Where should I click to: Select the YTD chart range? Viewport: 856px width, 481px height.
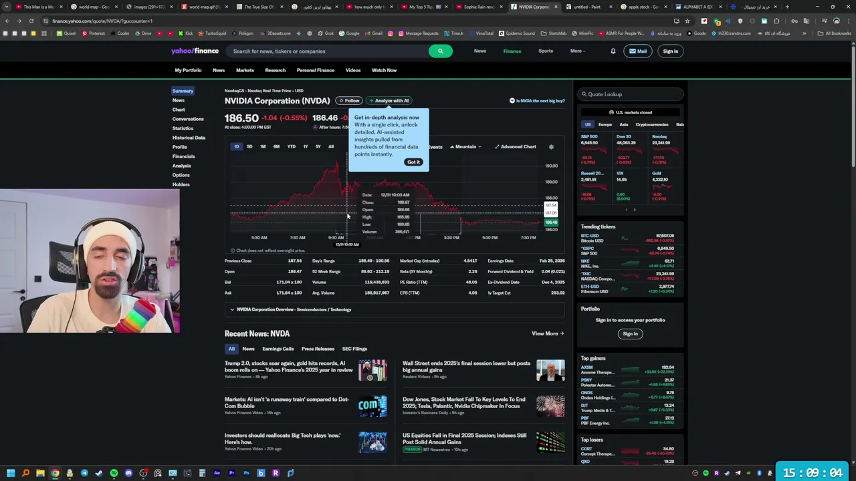(x=291, y=147)
